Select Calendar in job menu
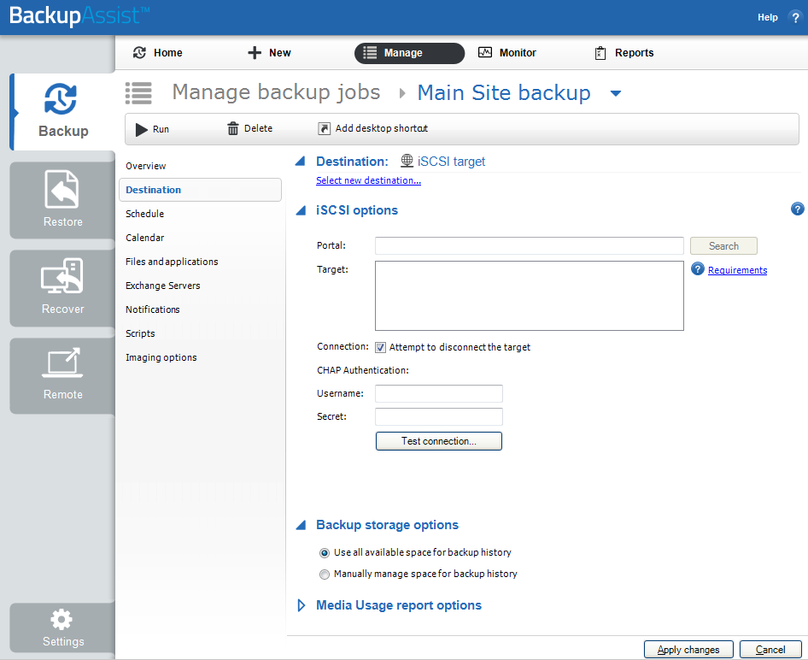This screenshot has width=808, height=660. [145, 238]
